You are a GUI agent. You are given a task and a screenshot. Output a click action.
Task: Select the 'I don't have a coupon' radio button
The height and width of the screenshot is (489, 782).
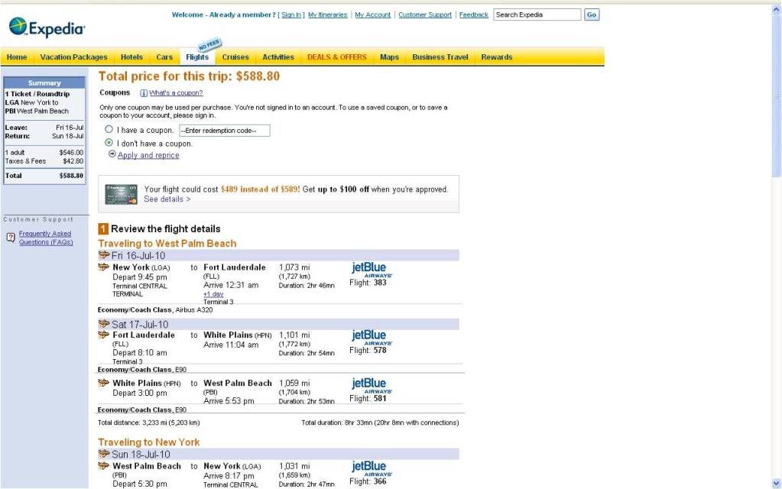point(109,143)
